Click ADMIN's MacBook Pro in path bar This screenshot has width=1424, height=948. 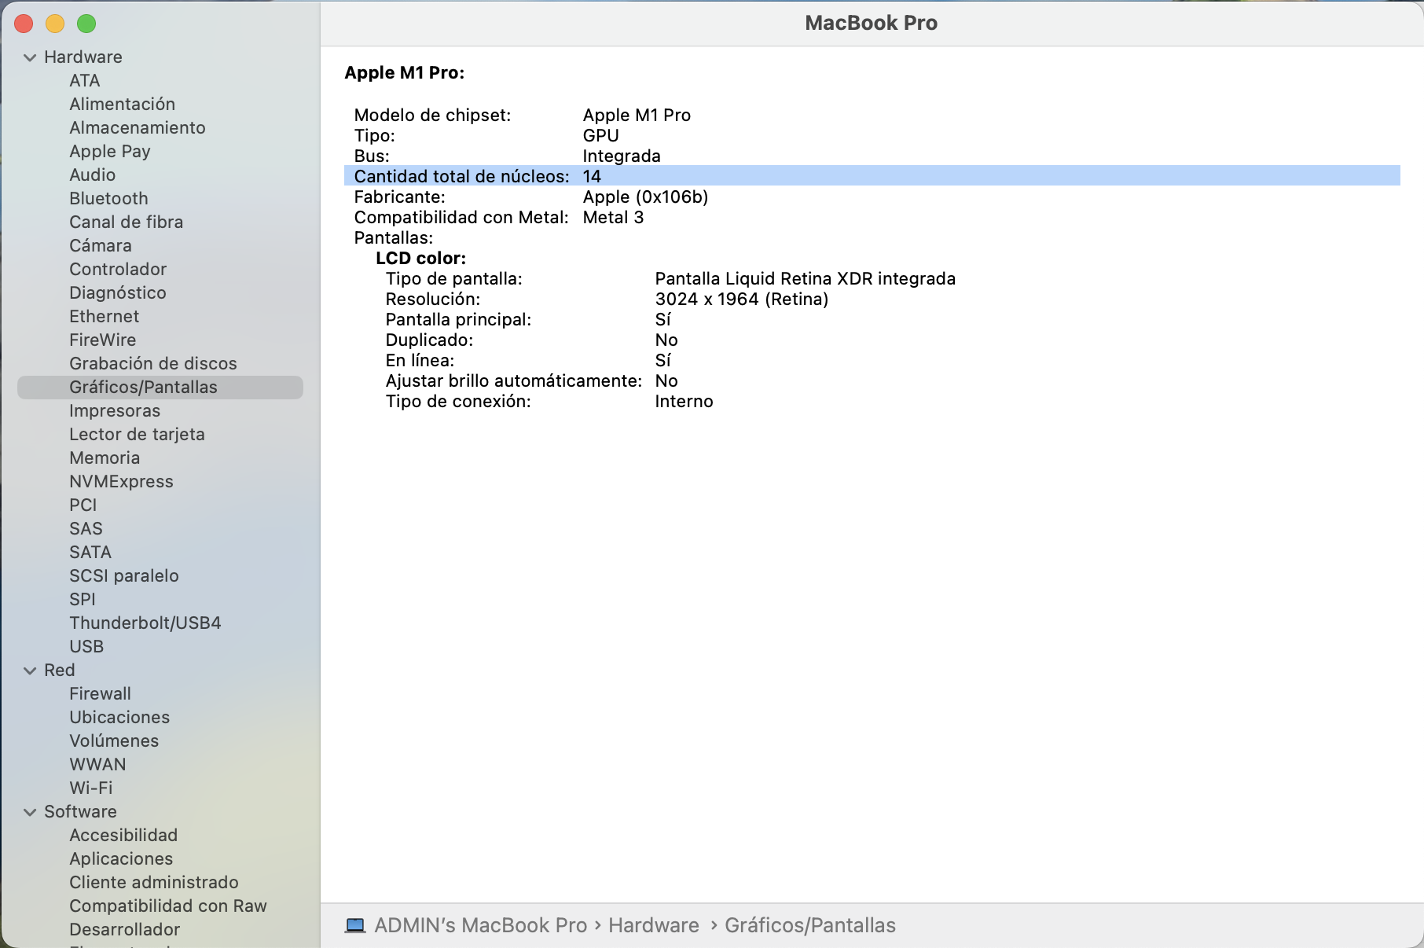480,925
